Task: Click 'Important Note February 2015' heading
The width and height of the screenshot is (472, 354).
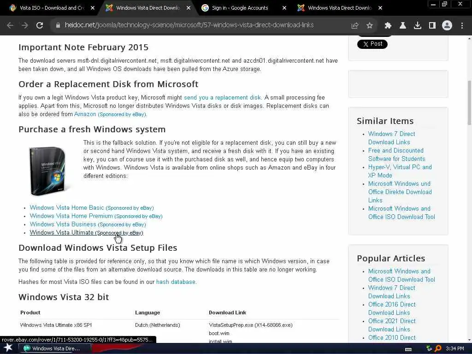Action: pyautogui.click(x=83, y=47)
